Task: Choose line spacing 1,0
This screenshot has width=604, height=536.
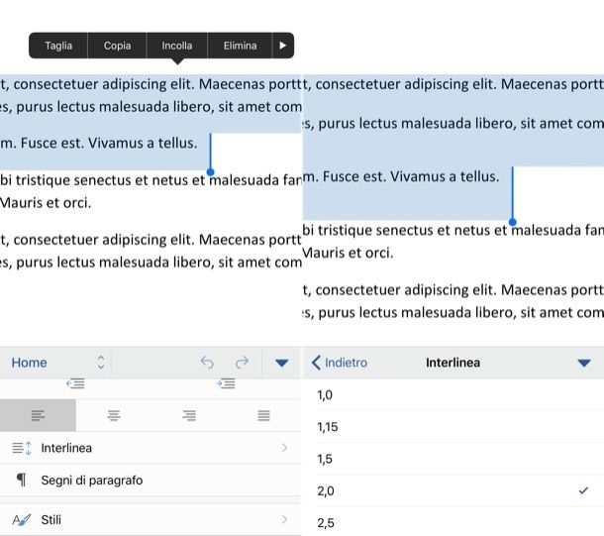Action: point(453,395)
